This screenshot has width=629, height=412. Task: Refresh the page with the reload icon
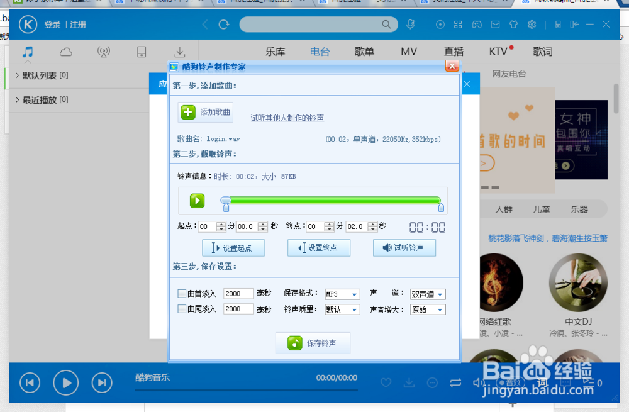224,25
